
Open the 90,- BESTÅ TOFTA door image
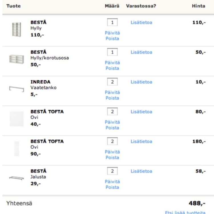coord(17,149)
